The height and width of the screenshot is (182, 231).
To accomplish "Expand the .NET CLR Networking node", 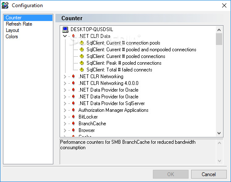I will pos(65,76).
